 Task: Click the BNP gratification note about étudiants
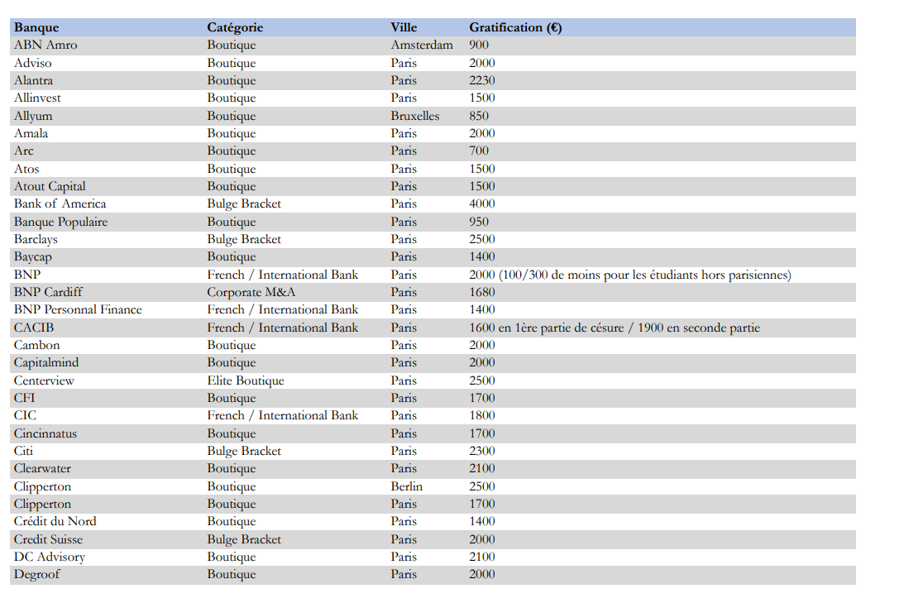tap(630, 275)
